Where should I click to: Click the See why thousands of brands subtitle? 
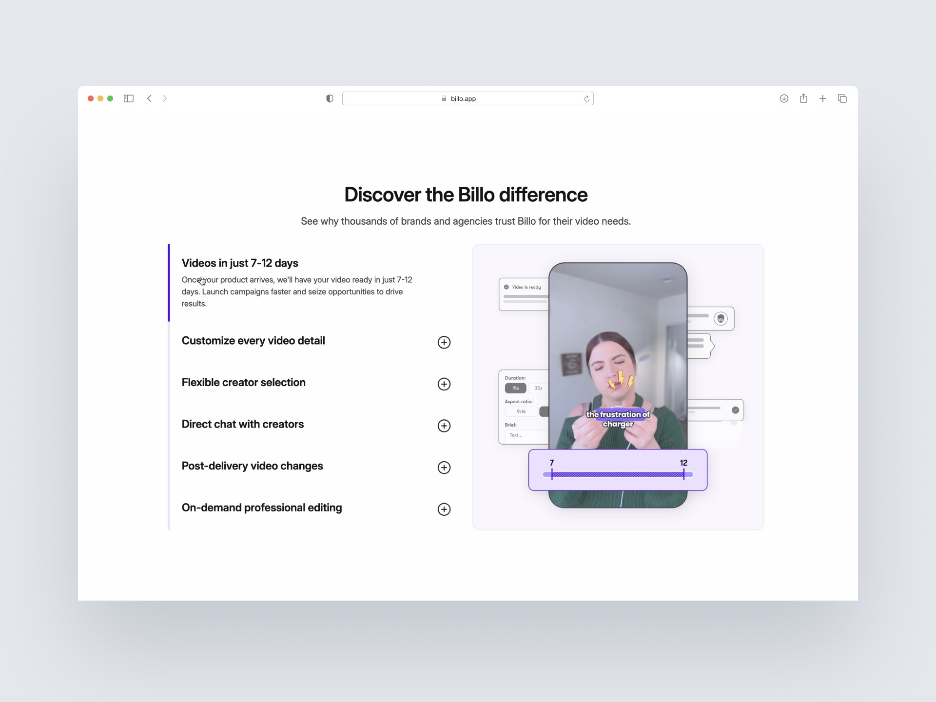[466, 221]
